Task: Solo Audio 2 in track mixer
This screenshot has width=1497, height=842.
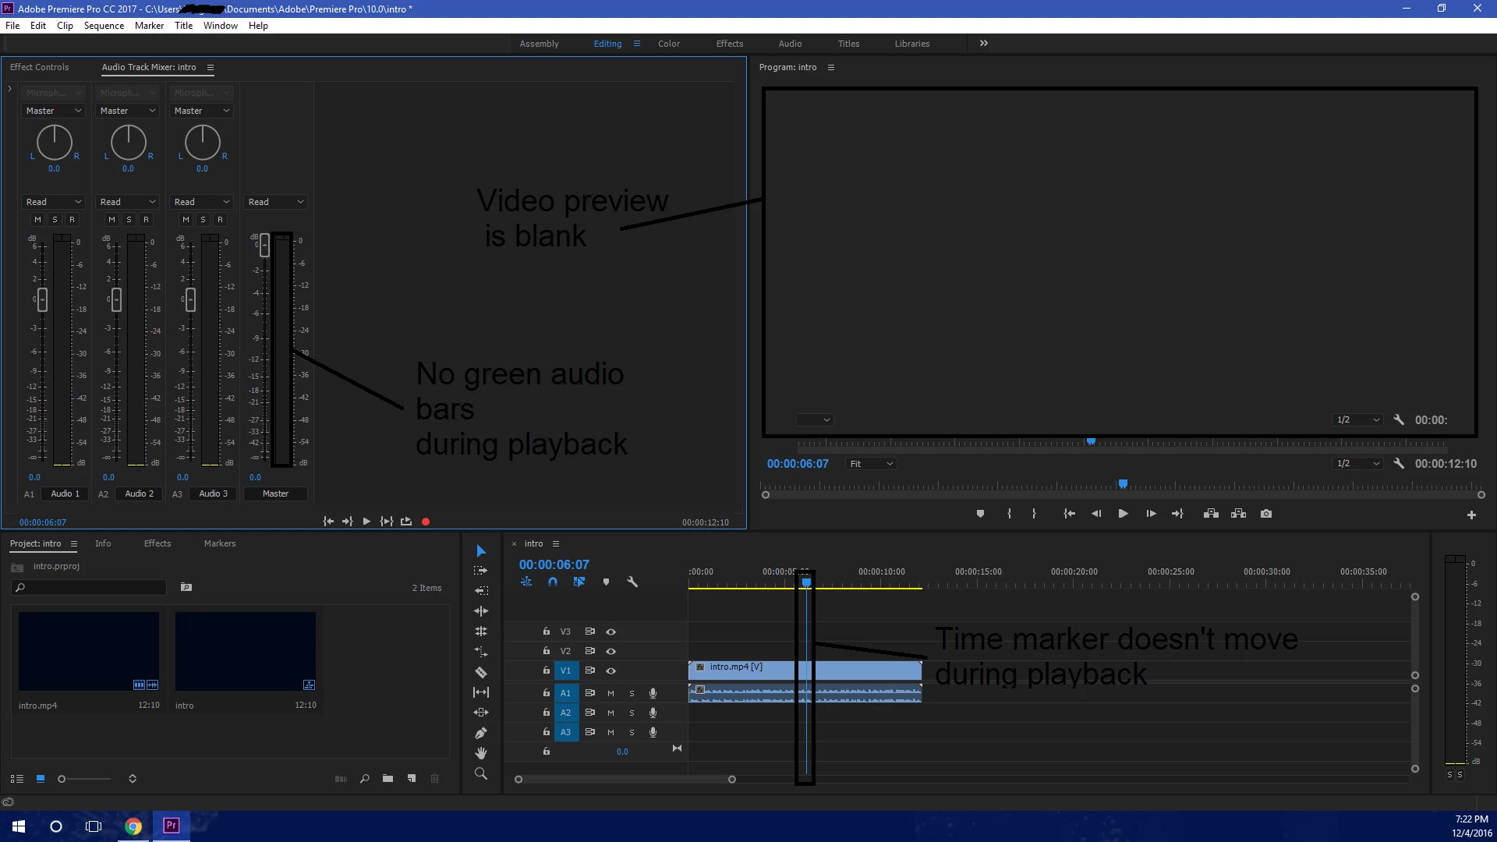Action: coord(129,220)
